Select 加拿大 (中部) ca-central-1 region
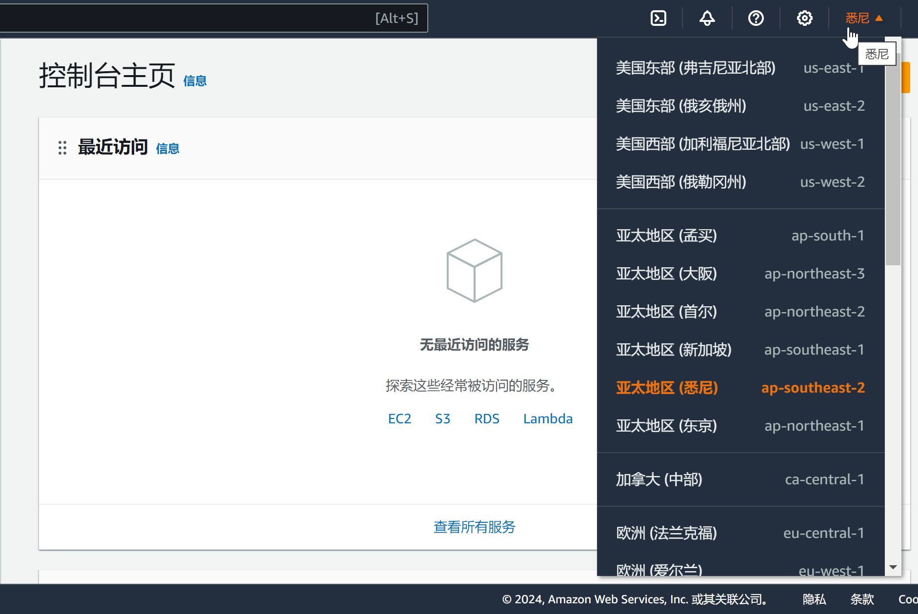 (740, 479)
